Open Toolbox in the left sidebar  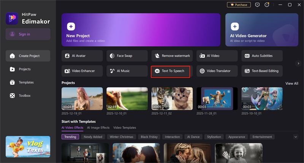tap(25, 96)
